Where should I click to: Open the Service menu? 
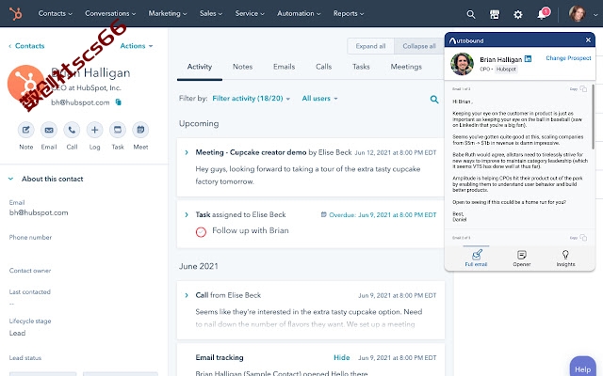click(250, 13)
